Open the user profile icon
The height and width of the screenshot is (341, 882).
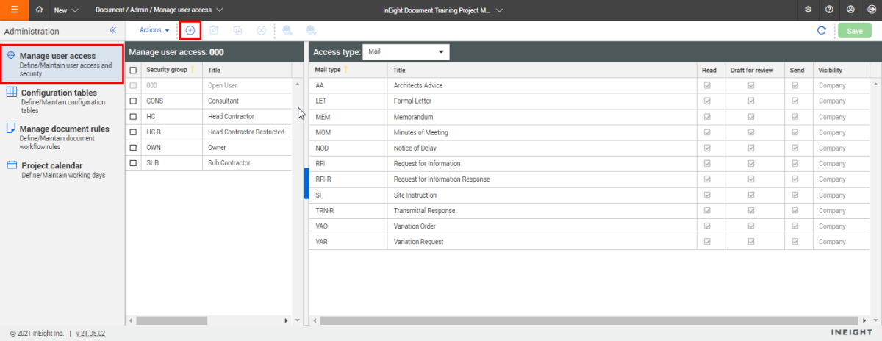pyautogui.click(x=850, y=10)
